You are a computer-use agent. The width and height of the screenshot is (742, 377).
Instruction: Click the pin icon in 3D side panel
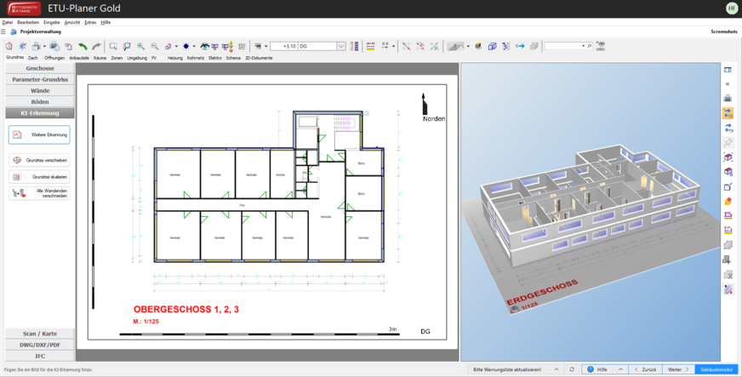(x=728, y=142)
